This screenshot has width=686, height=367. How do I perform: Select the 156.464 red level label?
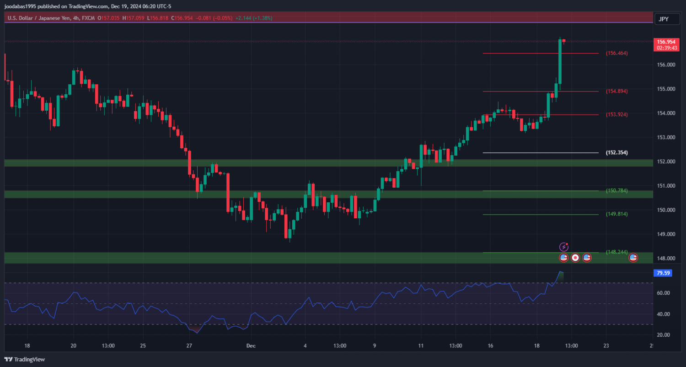click(x=616, y=53)
